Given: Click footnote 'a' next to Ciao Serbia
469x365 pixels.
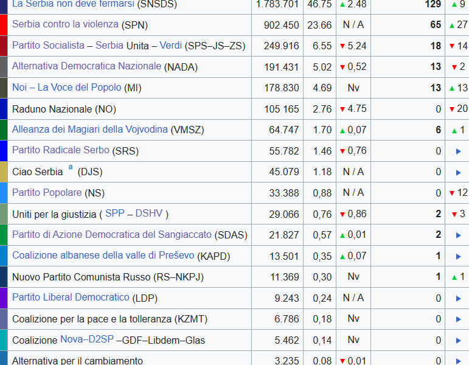Looking at the screenshot, I should (71, 167).
